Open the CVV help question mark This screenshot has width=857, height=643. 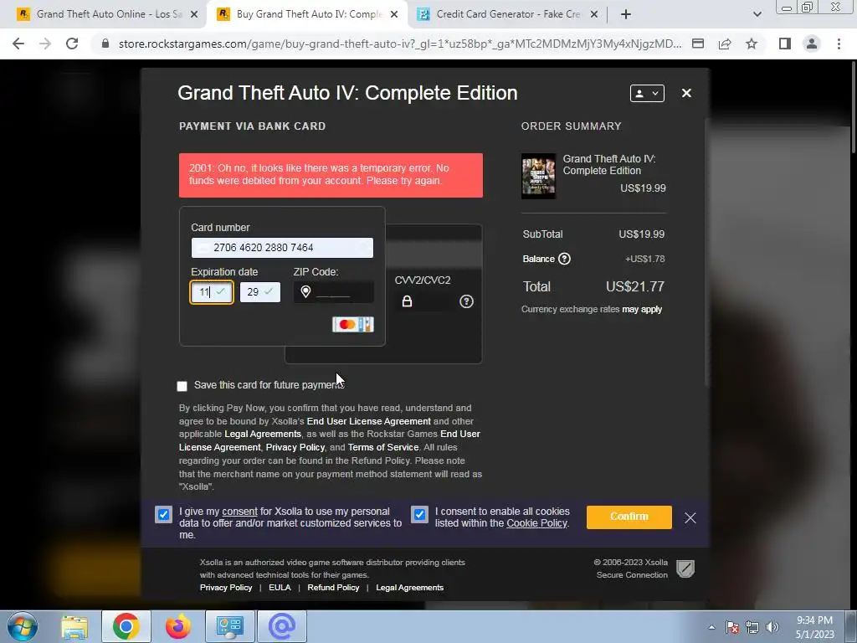coord(466,301)
